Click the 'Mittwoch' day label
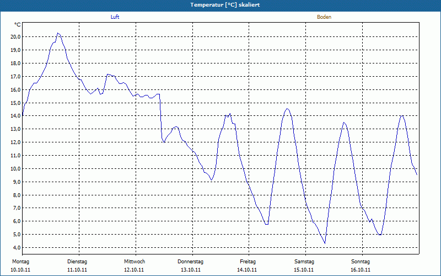Screen dimensions: 441x276 click(135, 262)
